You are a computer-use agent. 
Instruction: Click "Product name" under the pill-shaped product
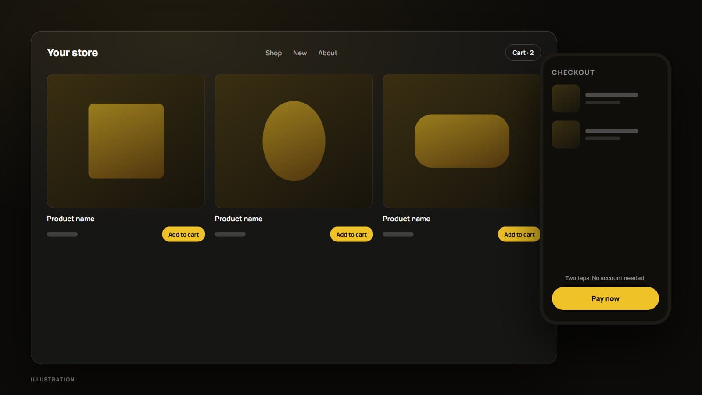click(406, 219)
